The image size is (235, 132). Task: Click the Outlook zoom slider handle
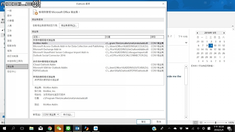point(215,123)
